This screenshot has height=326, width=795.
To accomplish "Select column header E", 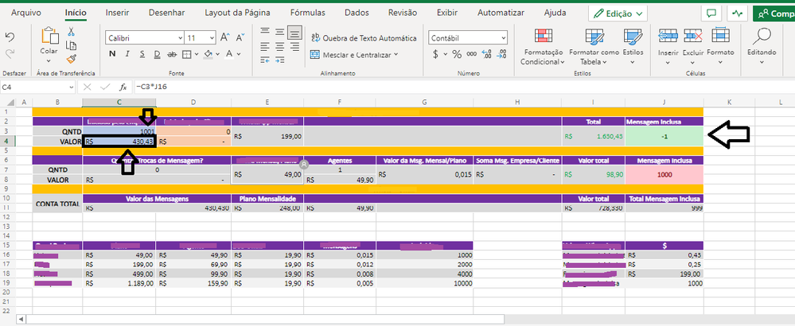I will (267, 103).
